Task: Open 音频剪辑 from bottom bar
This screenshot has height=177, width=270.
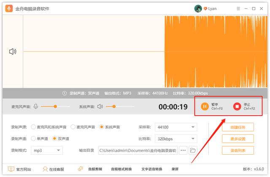Action: click(95, 169)
